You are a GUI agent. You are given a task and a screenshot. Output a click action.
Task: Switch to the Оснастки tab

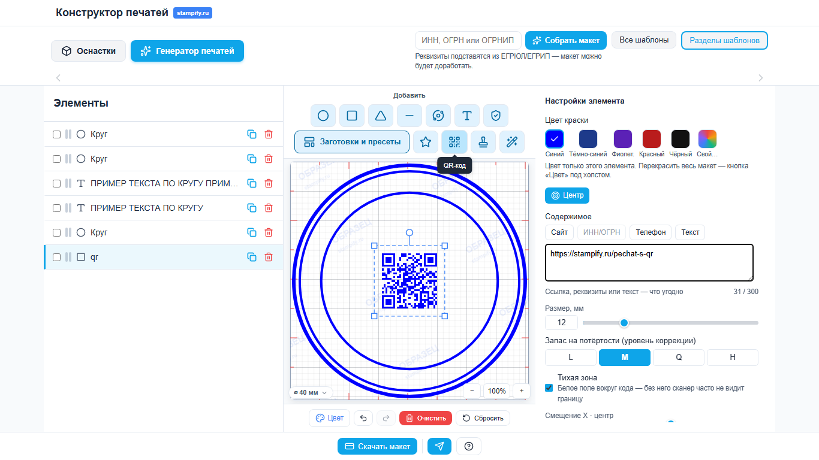88,51
